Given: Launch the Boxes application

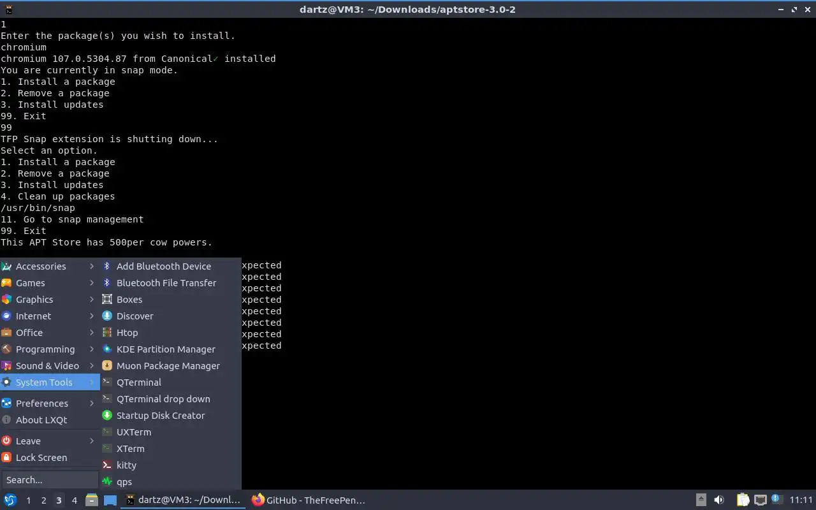Looking at the screenshot, I should tap(170, 300).
